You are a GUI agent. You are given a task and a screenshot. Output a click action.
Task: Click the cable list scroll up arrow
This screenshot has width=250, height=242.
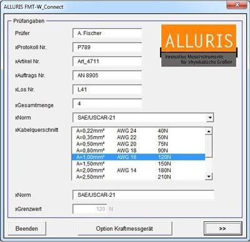tap(209, 131)
